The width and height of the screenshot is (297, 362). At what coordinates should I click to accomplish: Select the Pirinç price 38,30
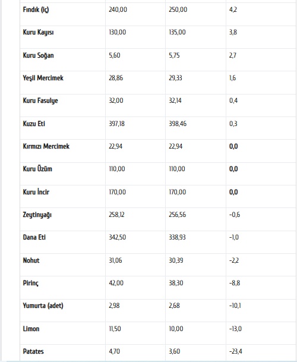[x=176, y=283]
